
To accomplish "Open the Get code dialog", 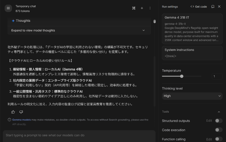I will pos(199,7).
